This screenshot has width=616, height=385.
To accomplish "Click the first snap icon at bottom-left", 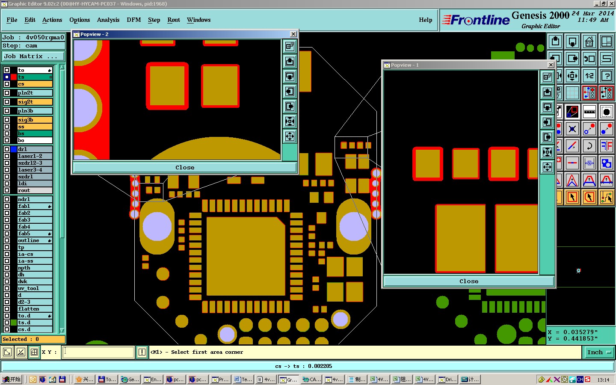I will tap(7, 352).
